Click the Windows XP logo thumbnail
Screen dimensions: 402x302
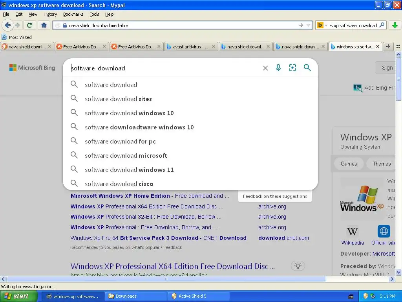point(362,199)
